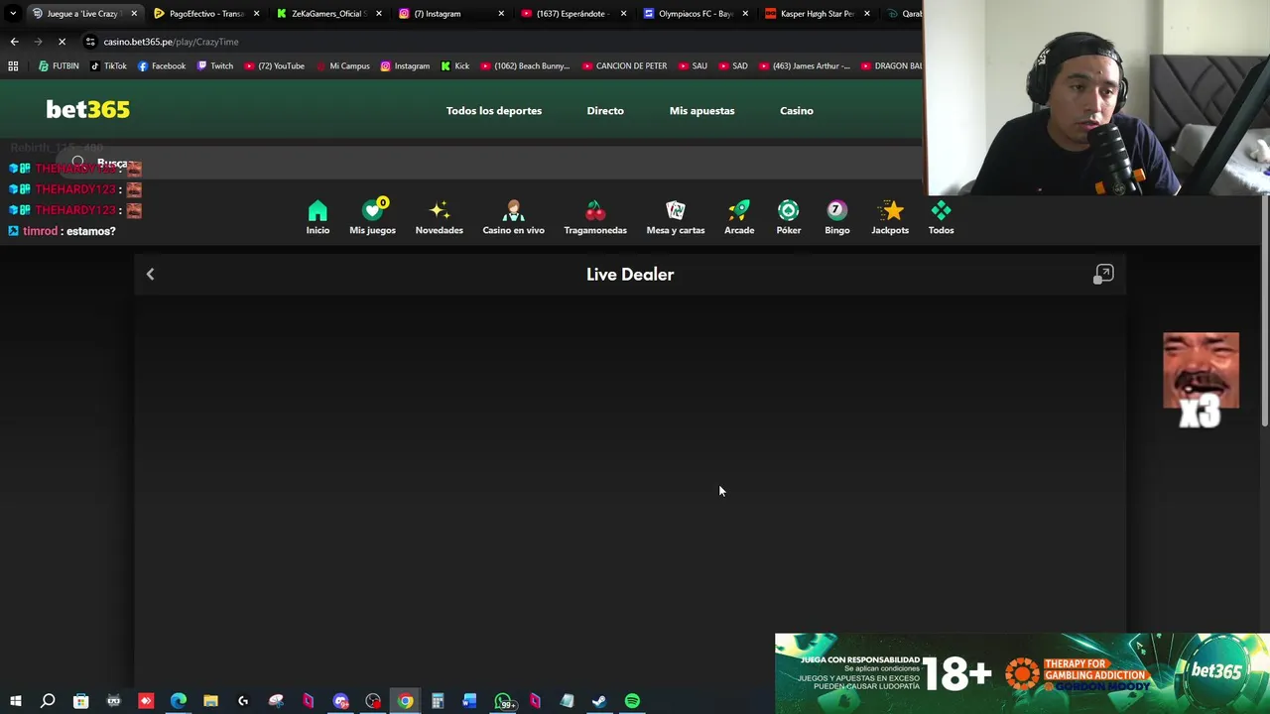
Task: Open TikTok bookmark
Action: pyautogui.click(x=108, y=66)
